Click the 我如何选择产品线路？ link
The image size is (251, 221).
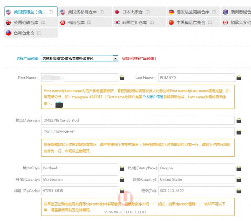click(x=139, y=58)
